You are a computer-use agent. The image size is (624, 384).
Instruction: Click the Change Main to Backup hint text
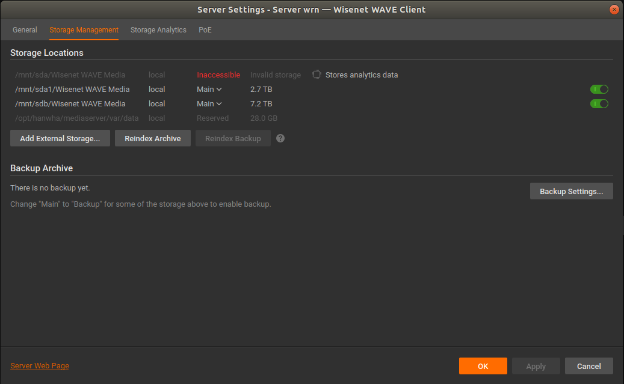point(141,204)
